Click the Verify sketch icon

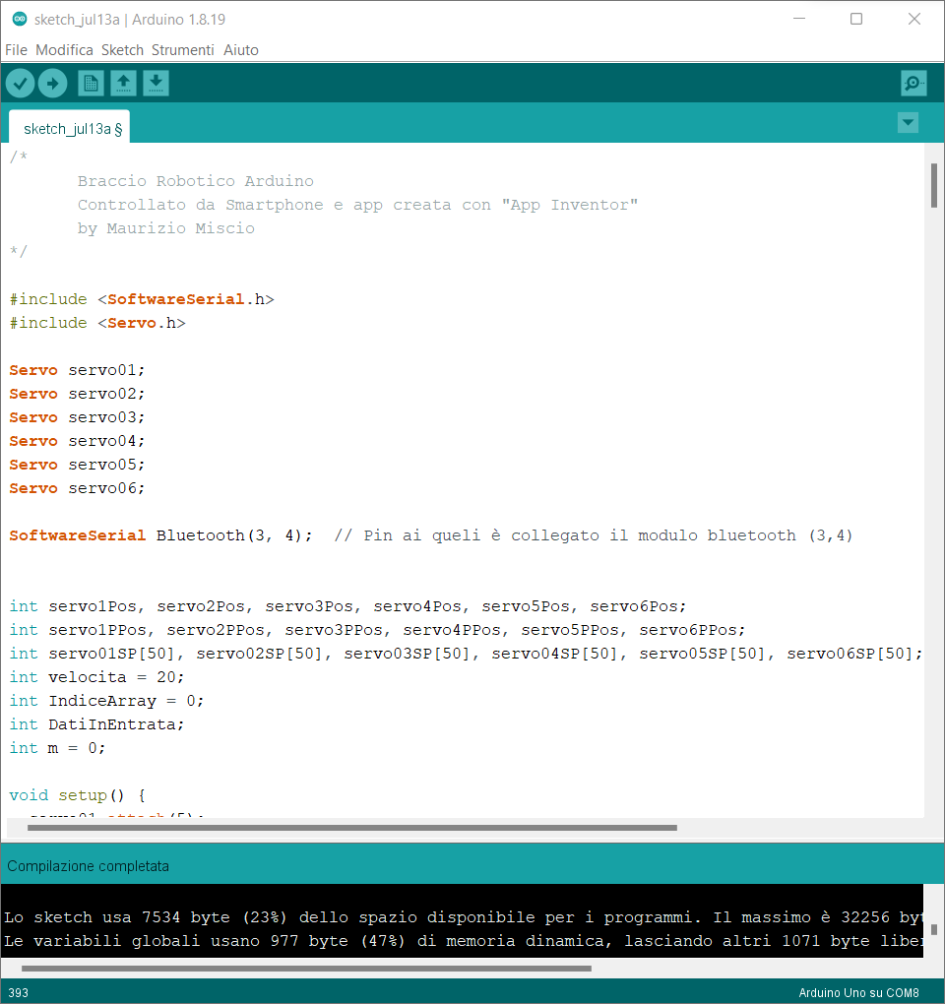[x=20, y=83]
